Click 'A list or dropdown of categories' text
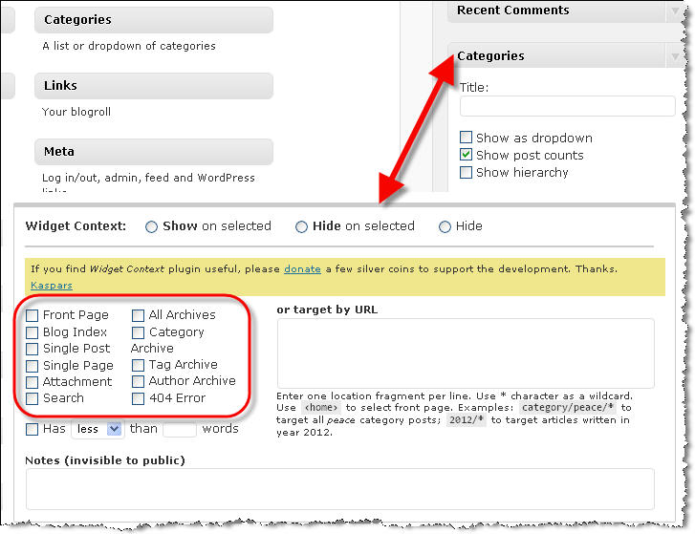 click(129, 46)
